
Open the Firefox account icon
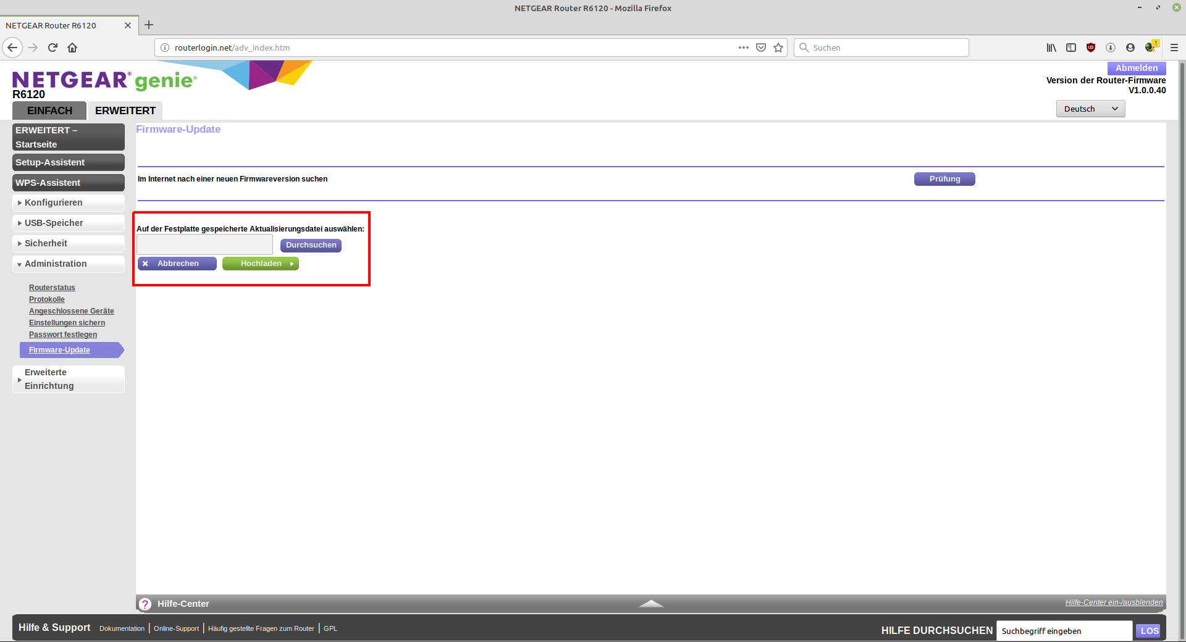tap(1130, 48)
